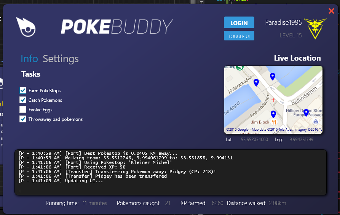The height and width of the screenshot is (215, 340).
Task: Toggle Farm PokeStops checkbox
Action: [23, 90]
